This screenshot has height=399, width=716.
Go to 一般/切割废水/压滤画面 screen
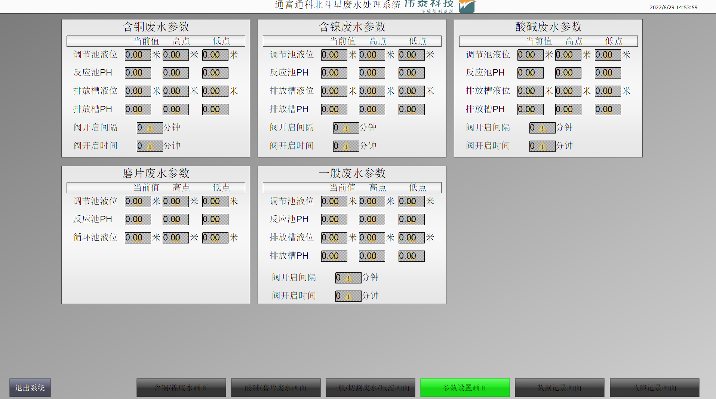point(370,387)
